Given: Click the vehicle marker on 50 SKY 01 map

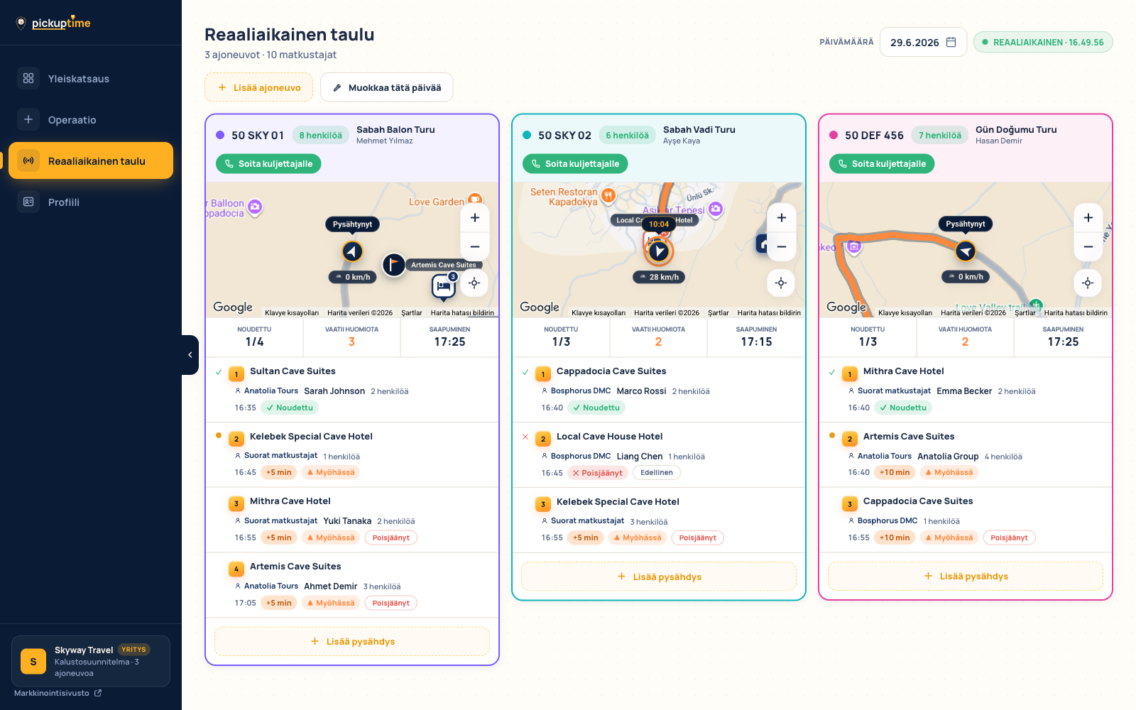Looking at the screenshot, I should coord(352,251).
